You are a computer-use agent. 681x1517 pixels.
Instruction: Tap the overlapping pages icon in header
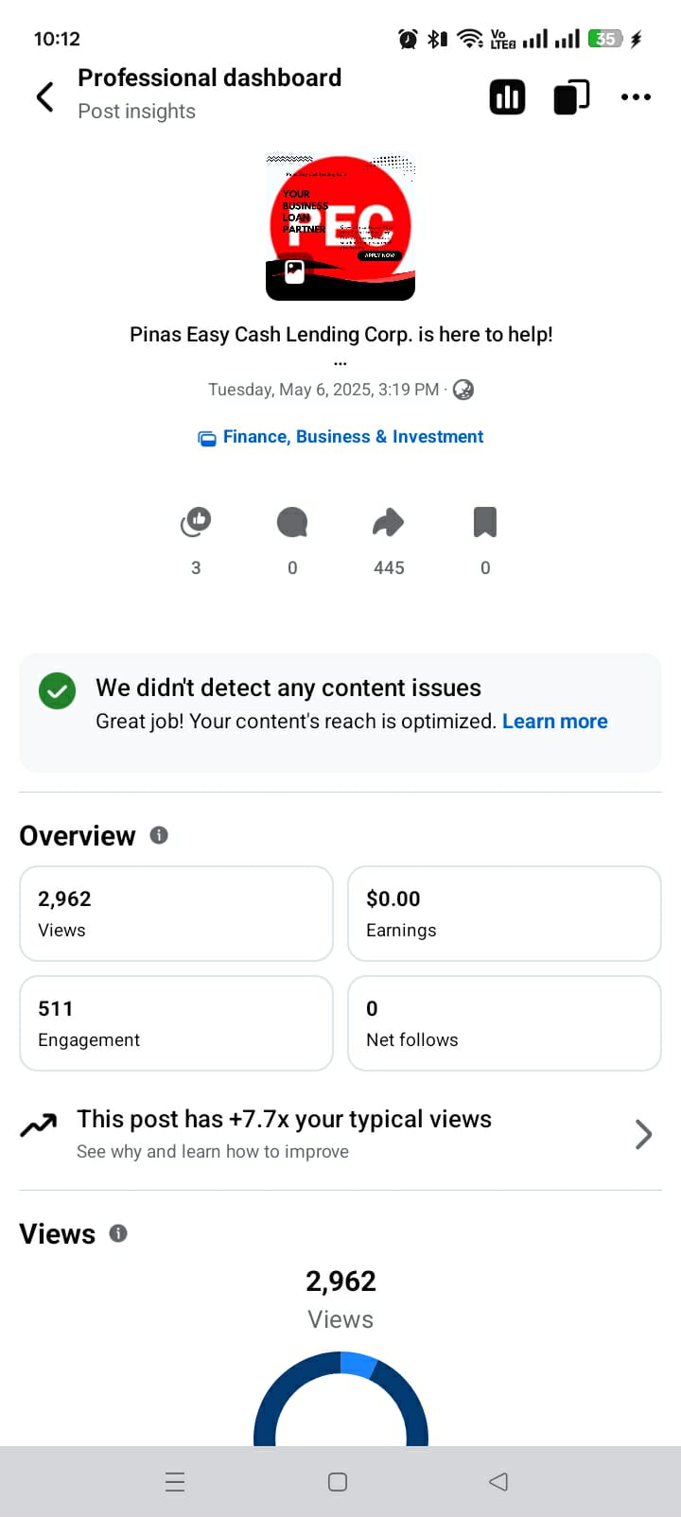[571, 96]
